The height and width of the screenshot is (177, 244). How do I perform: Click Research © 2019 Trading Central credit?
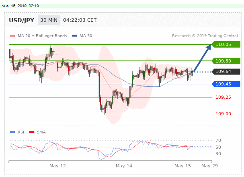point(205,36)
